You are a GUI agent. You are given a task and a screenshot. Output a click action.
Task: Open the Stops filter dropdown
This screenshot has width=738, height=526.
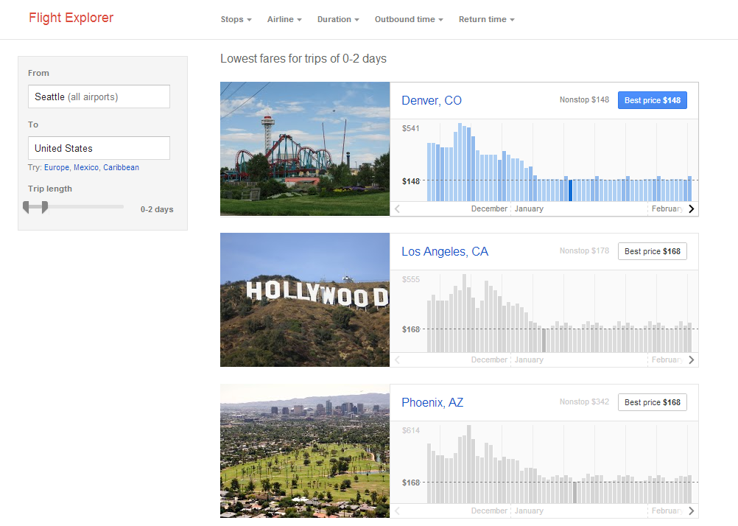click(236, 19)
